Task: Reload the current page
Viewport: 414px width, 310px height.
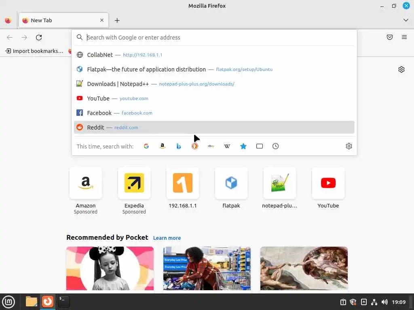Action: click(x=39, y=38)
